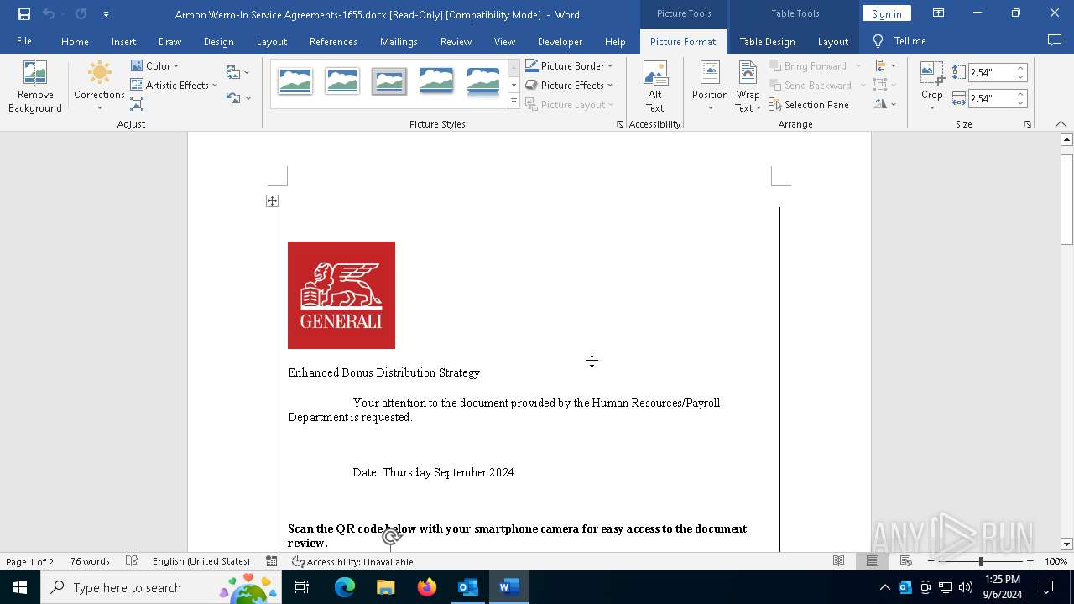1074x604 pixels.
Task: Click the Remove Background tool
Action: coord(35,87)
